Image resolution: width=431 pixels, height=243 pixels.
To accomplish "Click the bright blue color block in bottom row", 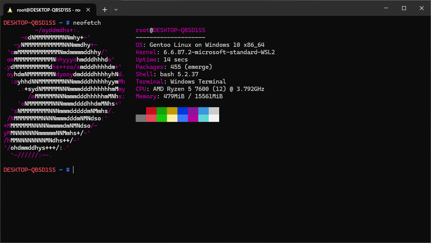I will tap(182, 118).
